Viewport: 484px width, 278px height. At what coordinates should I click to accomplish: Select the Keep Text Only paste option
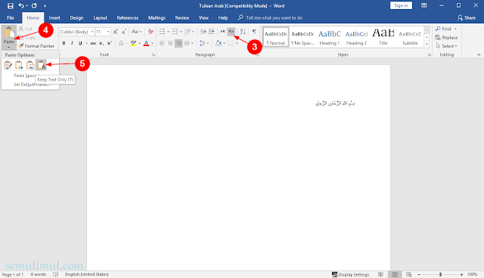[42, 65]
